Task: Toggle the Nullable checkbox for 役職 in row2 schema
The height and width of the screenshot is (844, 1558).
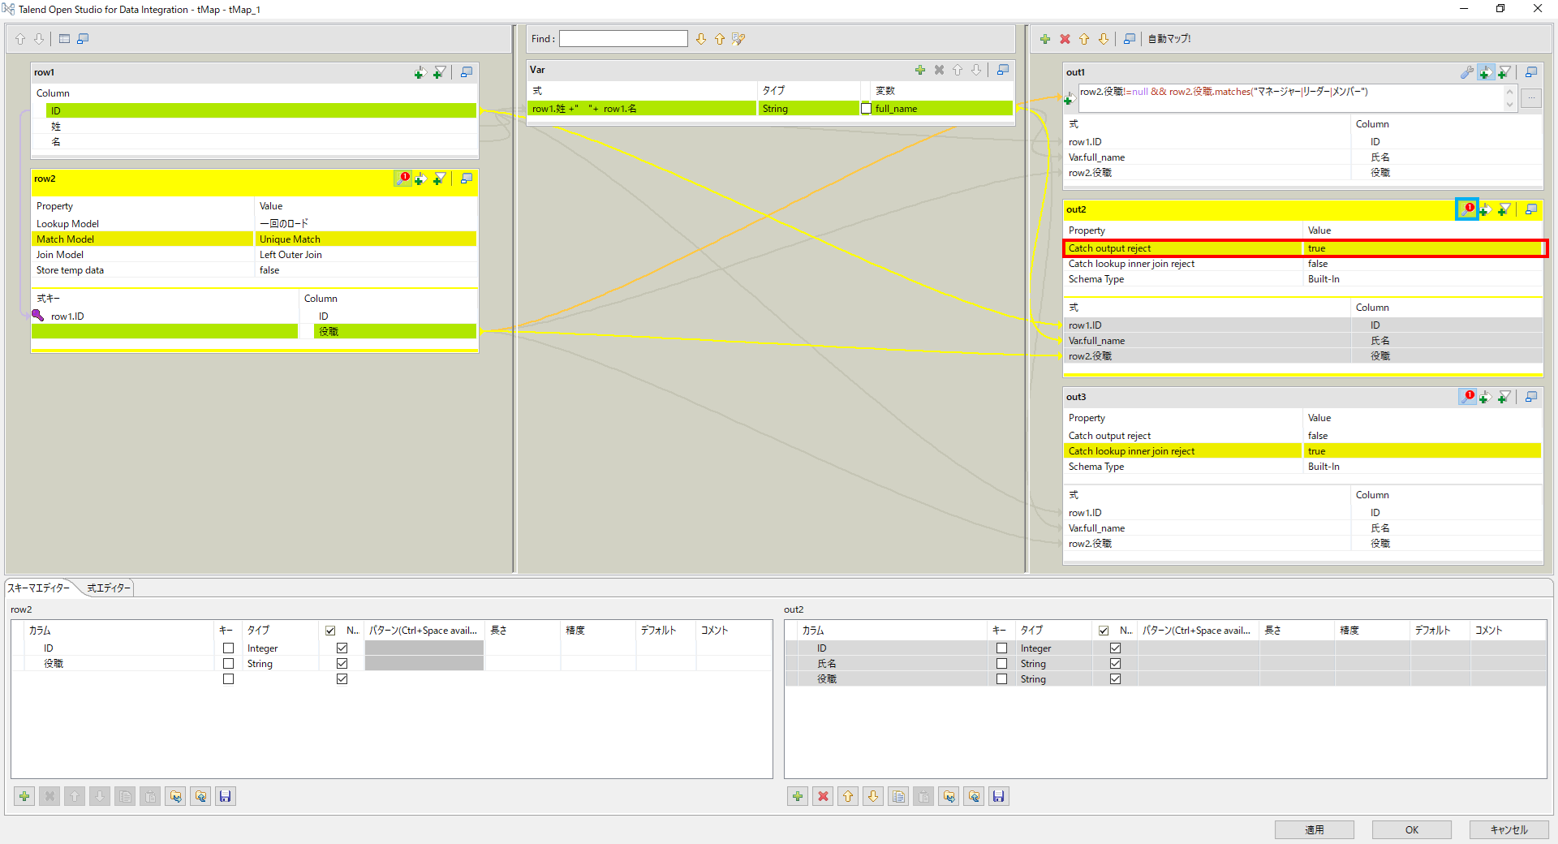Action: (342, 663)
